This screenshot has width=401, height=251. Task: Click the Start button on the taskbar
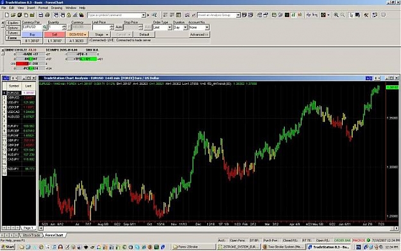click(x=8, y=247)
